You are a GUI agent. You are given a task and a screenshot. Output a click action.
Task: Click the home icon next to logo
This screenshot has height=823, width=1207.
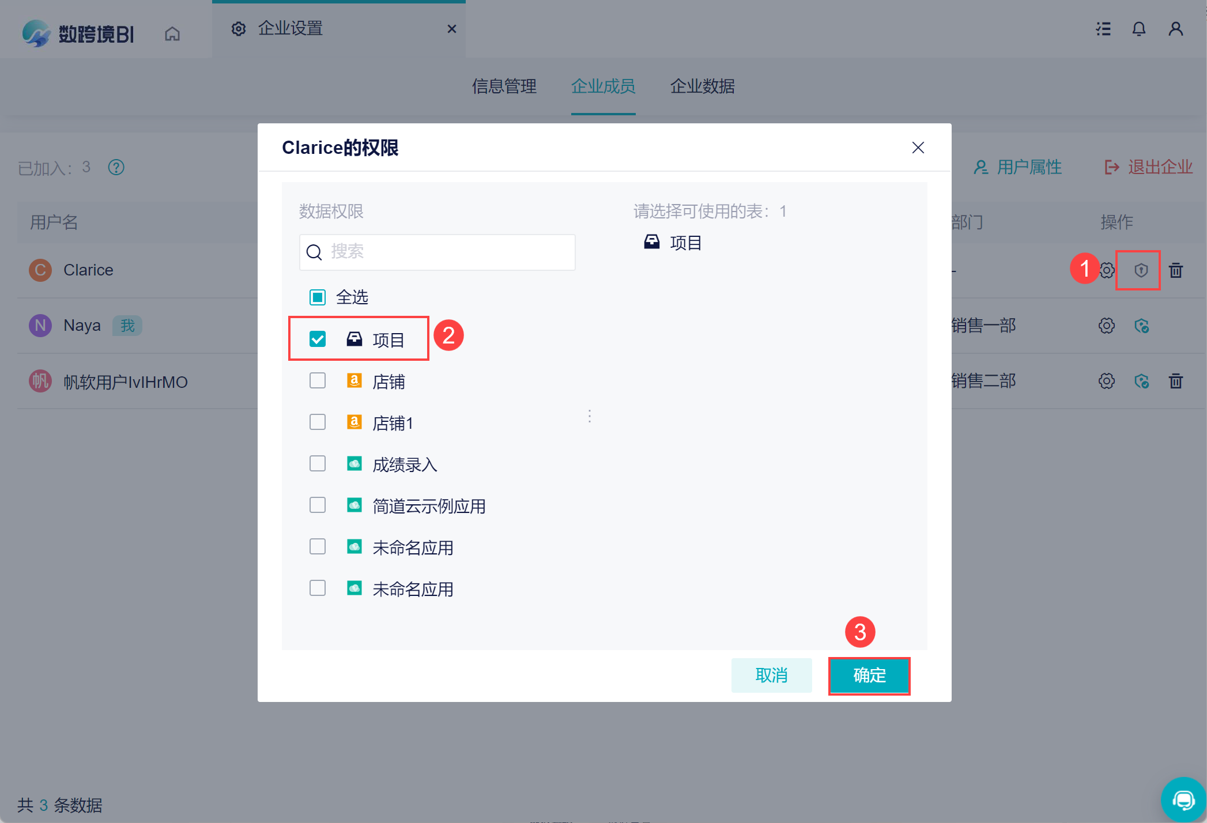coord(172,34)
